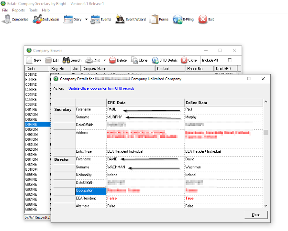Click the Director Nationality CRO value Ireland

112,175
